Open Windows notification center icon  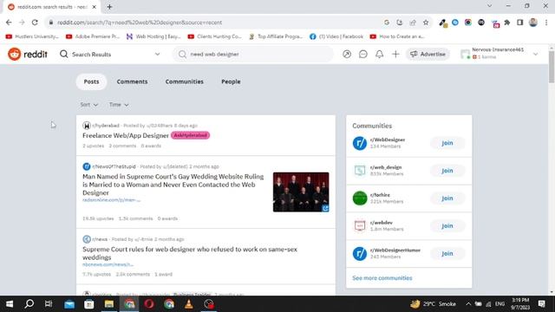[x=541, y=304]
